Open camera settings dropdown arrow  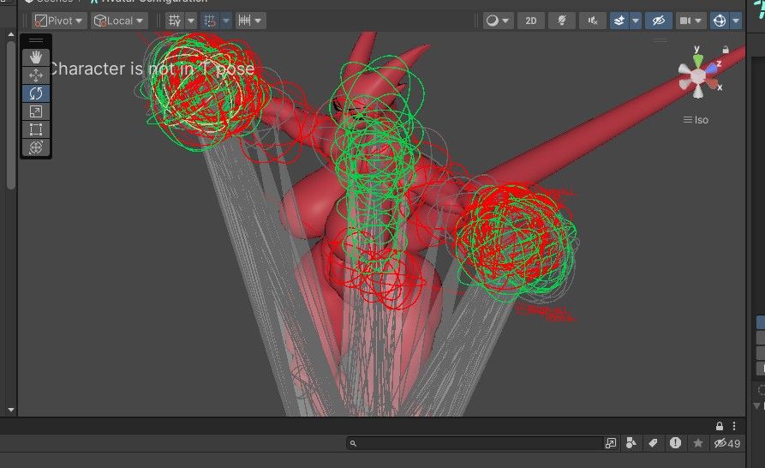pos(699,21)
